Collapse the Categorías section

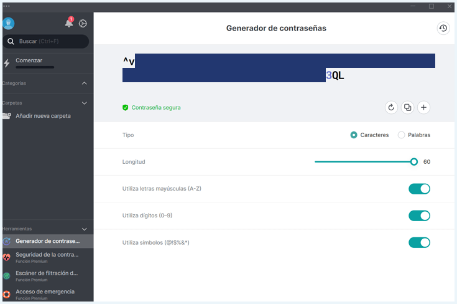84,83
